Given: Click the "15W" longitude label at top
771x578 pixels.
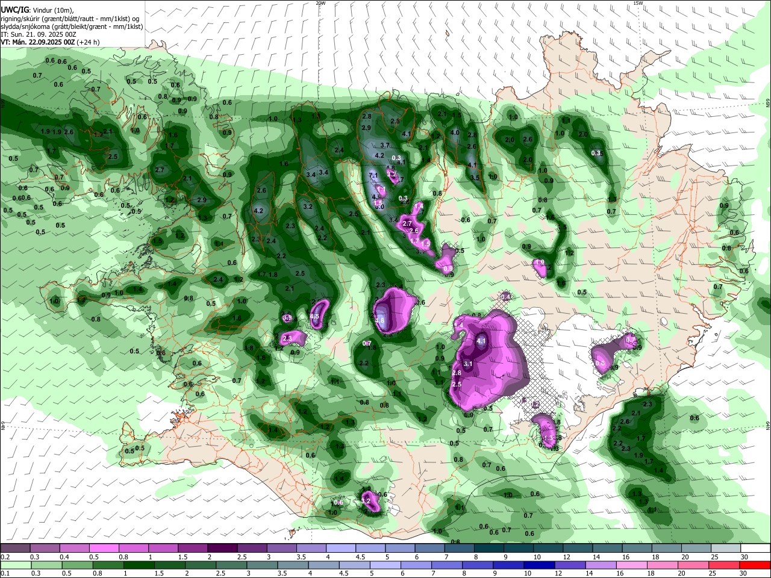Looking at the screenshot, I should pyautogui.click(x=638, y=3).
